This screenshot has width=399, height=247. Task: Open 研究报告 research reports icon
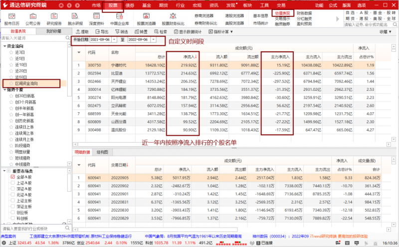click(54, 16)
